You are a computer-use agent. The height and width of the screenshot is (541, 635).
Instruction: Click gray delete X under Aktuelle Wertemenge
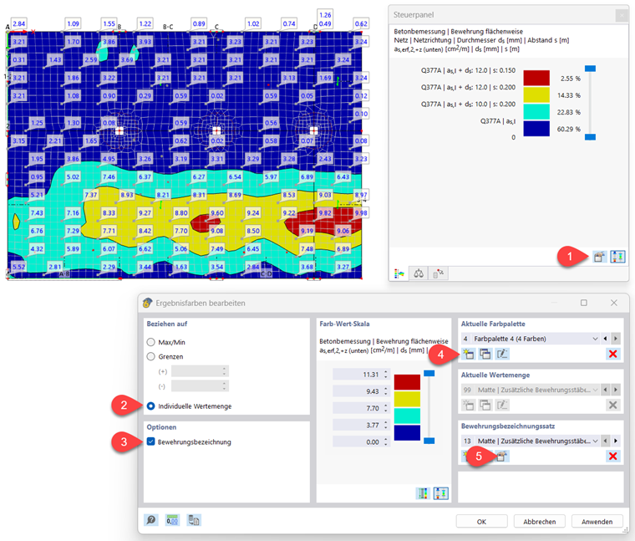point(612,405)
